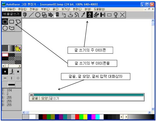The height and width of the screenshot is (121, 156).
Task: Select the straight line tool in toolbar
Action: (31, 15)
